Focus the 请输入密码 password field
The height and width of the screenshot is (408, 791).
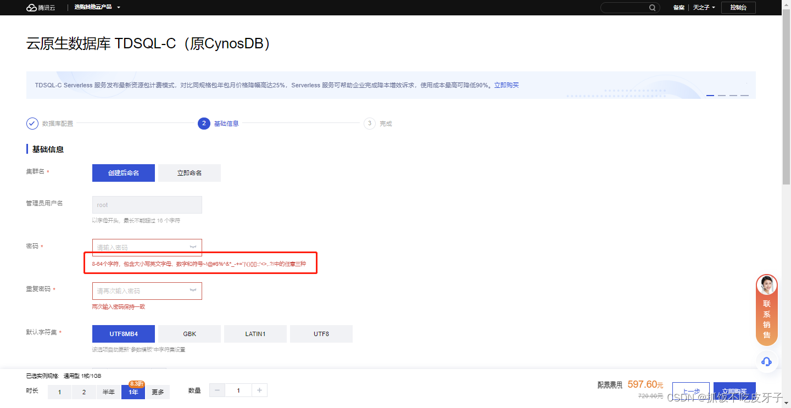pos(147,248)
